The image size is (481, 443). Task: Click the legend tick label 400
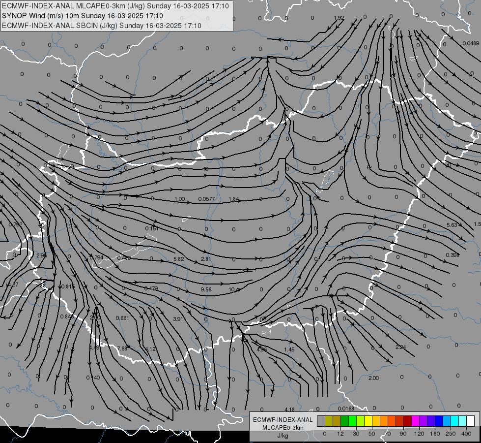coord(466,434)
